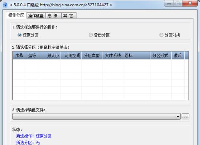Click the 文件系统 column header

(113, 55)
